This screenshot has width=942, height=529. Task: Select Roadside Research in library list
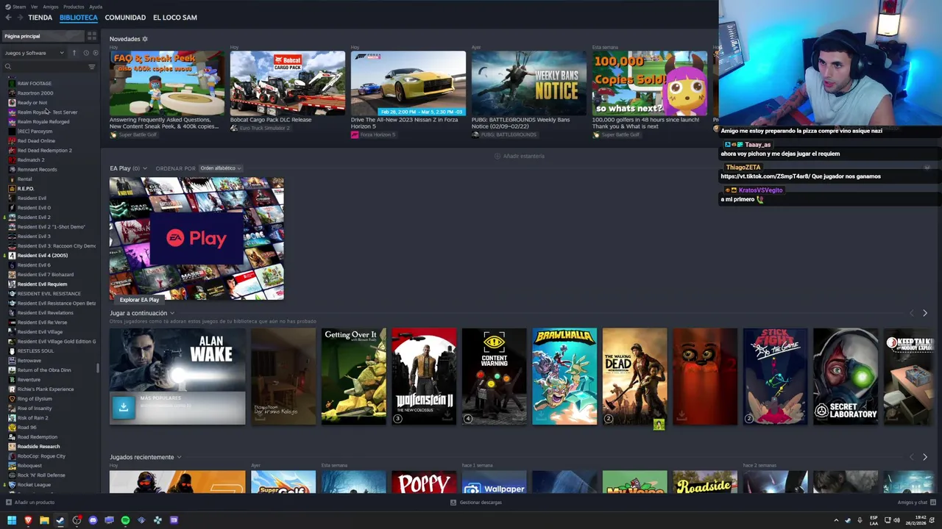[38, 447]
